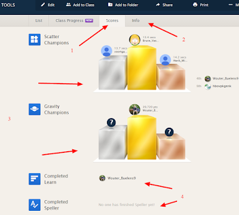Click the Gravity gold podium block
239x215 pixels.
click(x=142, y=137)
